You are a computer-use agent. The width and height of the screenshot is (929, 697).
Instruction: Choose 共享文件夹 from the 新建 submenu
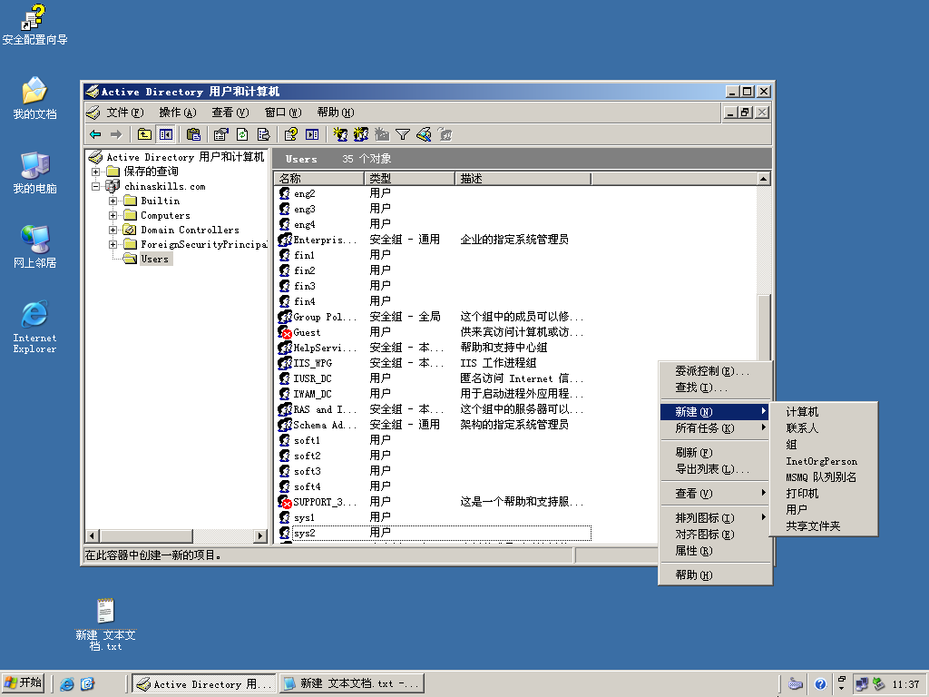[824, 526]
